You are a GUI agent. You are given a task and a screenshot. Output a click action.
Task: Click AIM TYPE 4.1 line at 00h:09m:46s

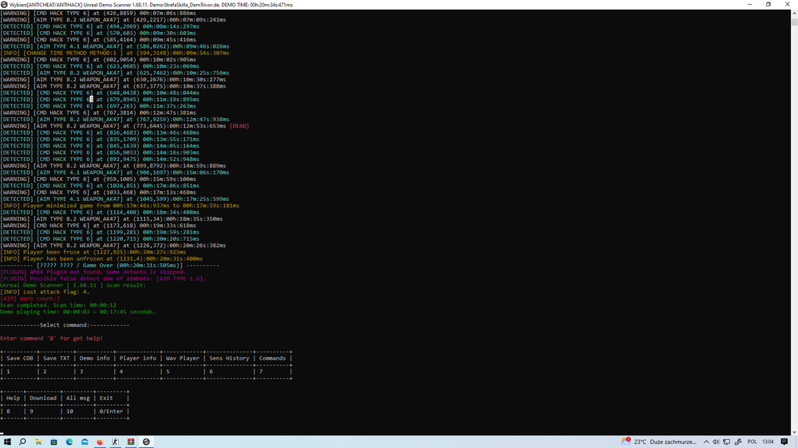click(x=114, y=46)
